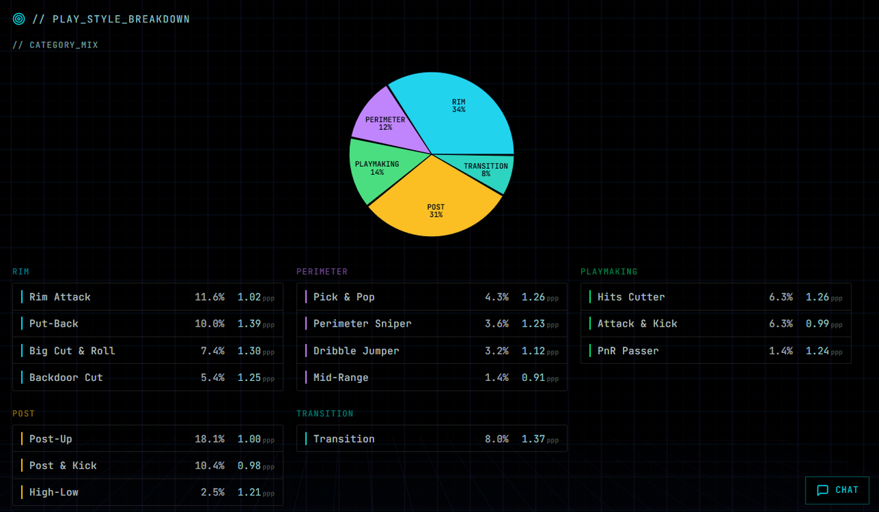Click the 0.91 ppp value for Mid-Range
This screenshot has height=512, width=879.
point(540,377)
